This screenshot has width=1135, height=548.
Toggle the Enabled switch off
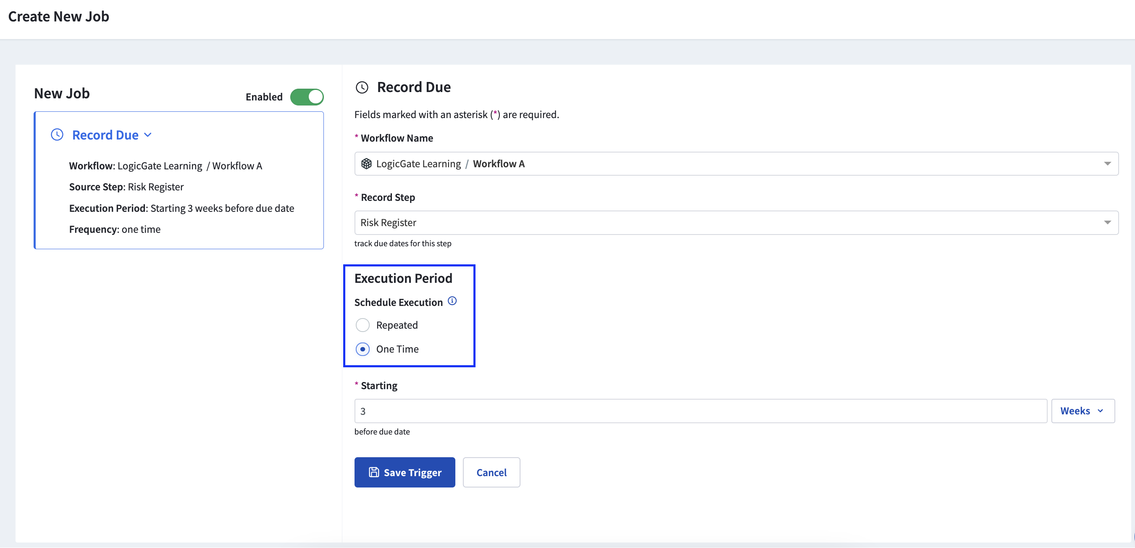coord(307,97)
